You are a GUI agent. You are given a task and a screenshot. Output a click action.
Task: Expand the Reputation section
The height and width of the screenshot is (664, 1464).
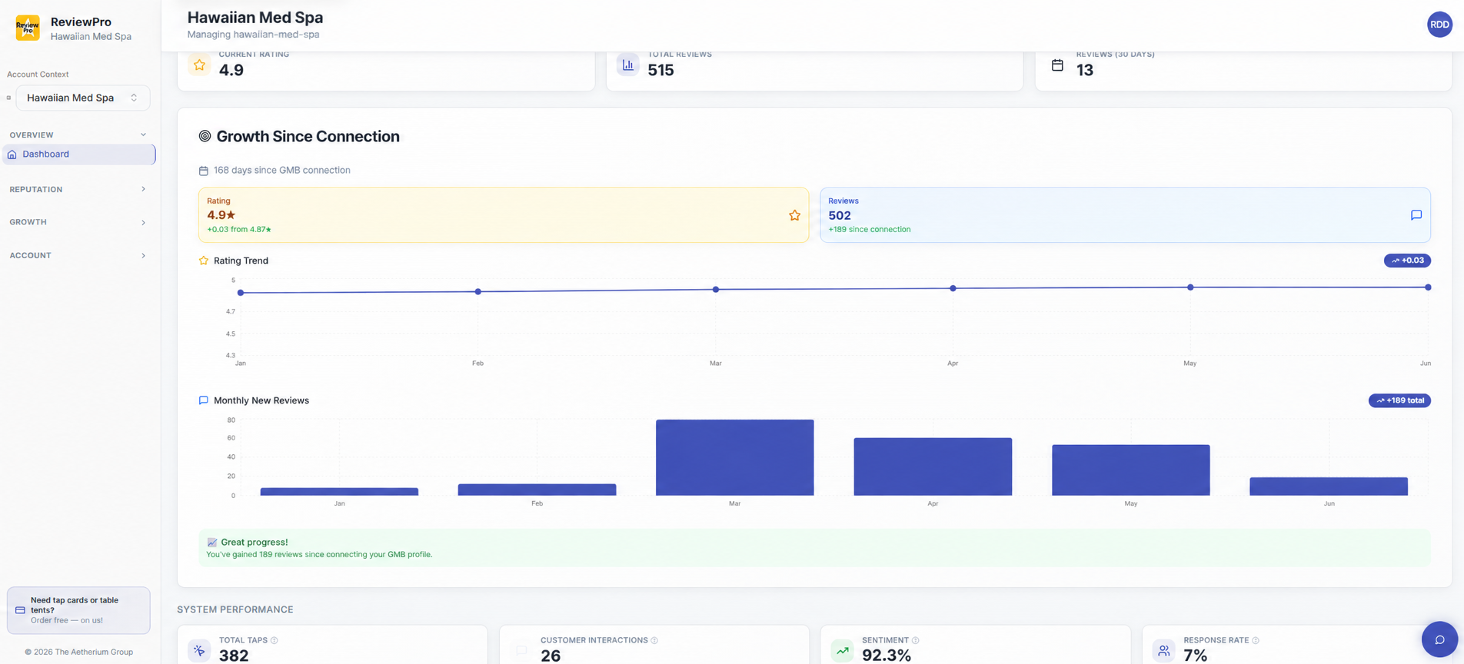click(78, 189)
